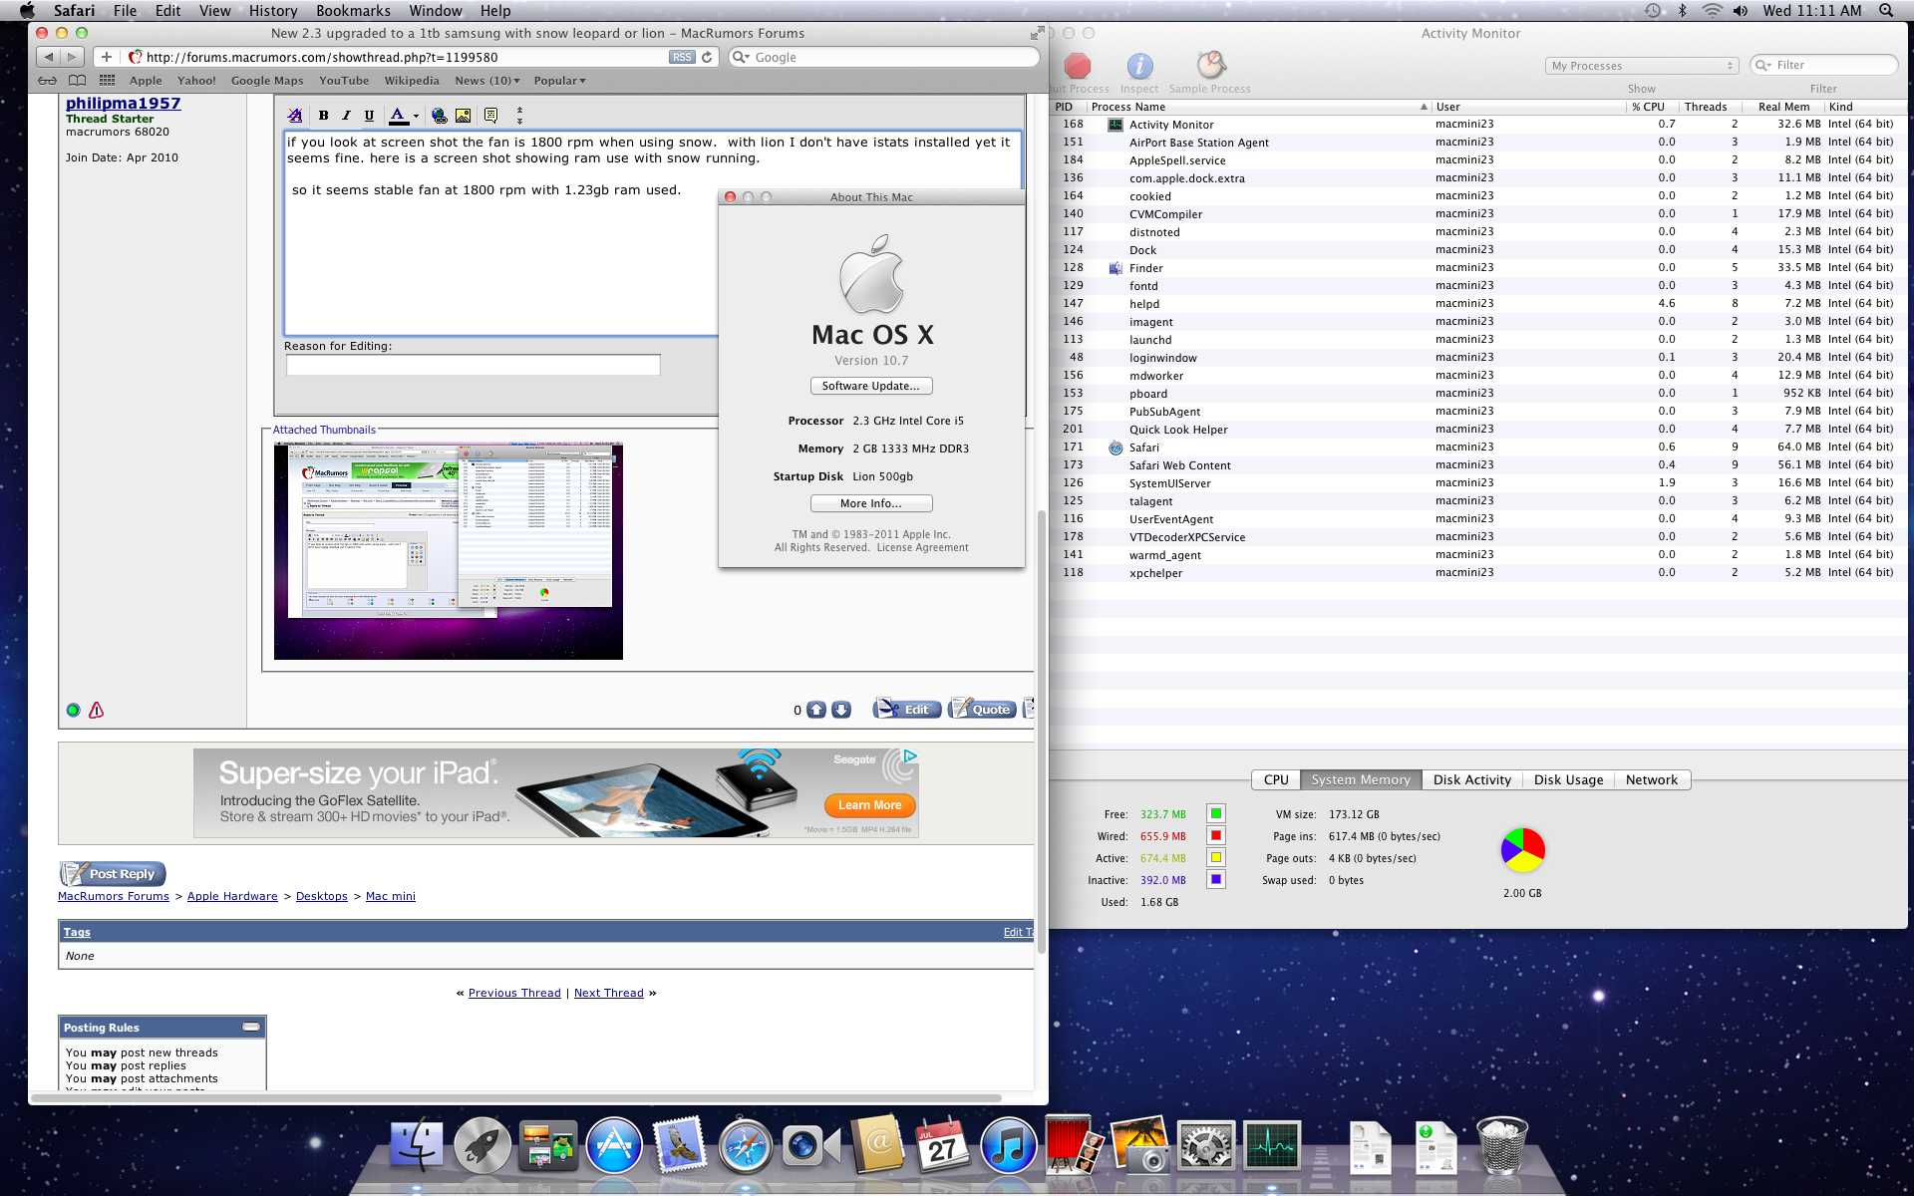The image size is (1914, 1196).
Task: Click the insert image icon
Action: (x=463, y=116)
